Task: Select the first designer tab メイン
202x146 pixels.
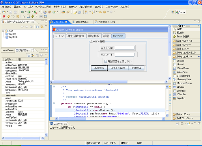Action: click(59, 36)
